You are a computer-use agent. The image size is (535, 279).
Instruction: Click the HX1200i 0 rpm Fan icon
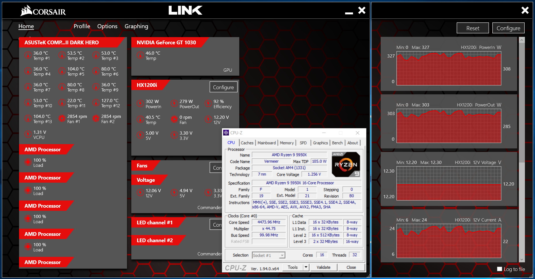(174, 119)
